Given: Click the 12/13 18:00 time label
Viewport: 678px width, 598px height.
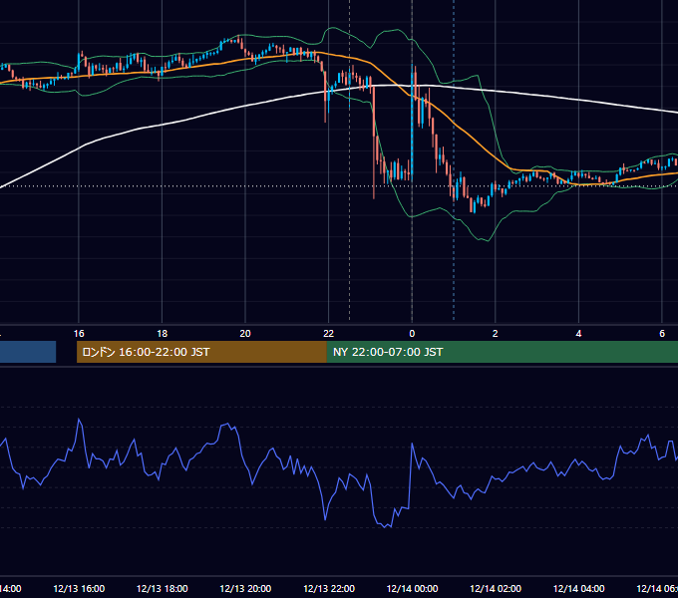Looking at the screenshot, I should tap(163, 588).
